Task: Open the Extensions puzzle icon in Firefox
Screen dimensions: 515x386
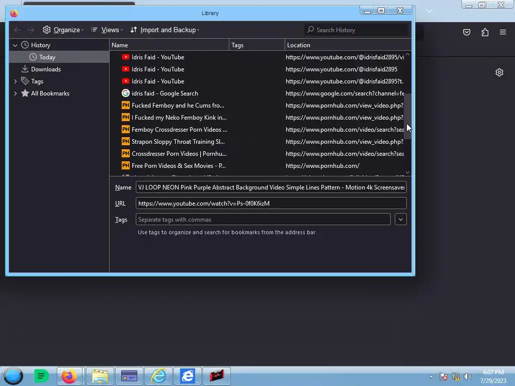Action: click(x=485, y=32)
